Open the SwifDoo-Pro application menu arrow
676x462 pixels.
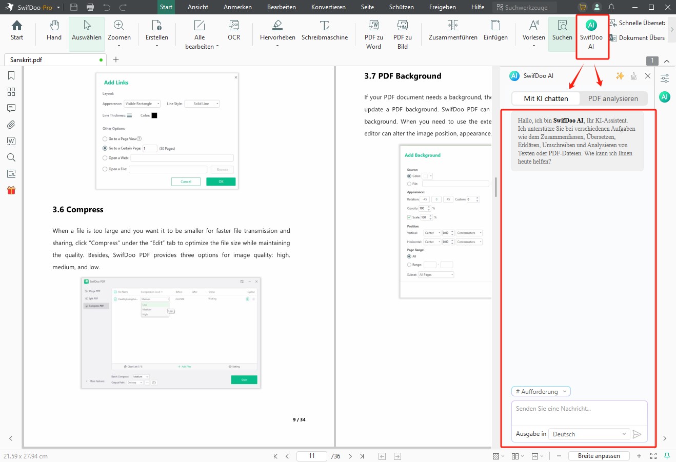pyautogui.click(x=58, y=8)
